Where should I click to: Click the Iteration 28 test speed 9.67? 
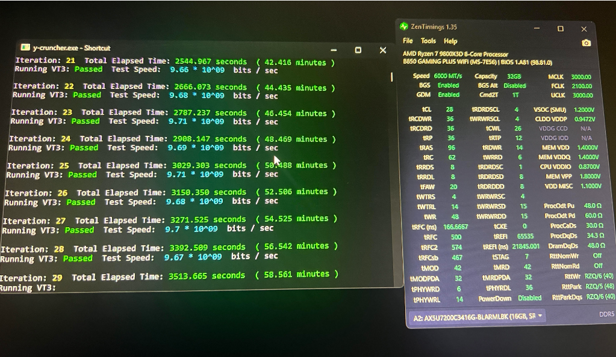click(x=173, y=257)
